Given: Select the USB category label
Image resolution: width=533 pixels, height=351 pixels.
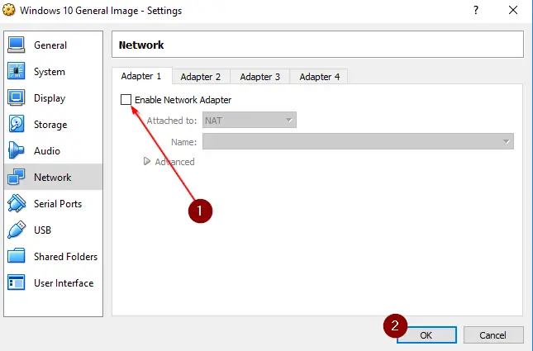Looking at the screenshot, I should 42,230.
